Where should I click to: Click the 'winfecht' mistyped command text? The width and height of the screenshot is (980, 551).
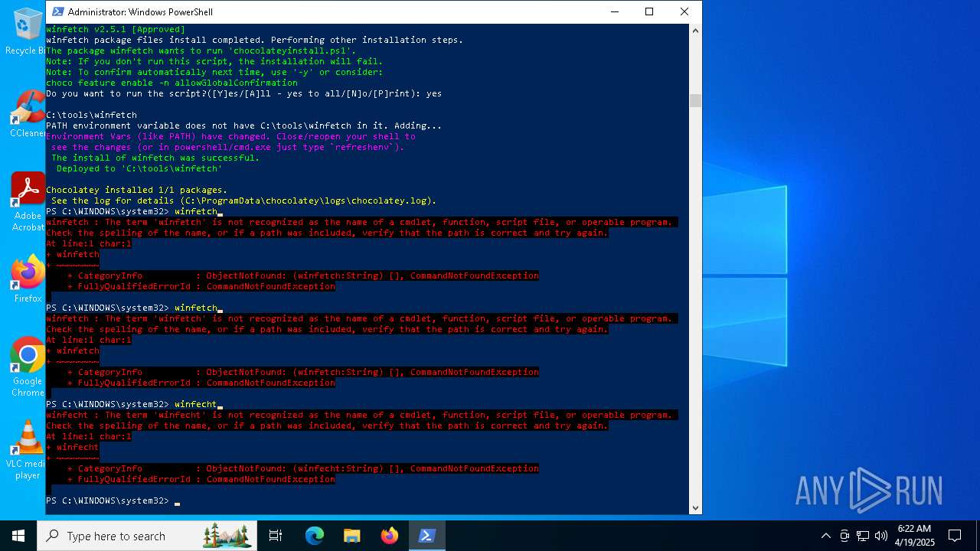click(x=196, y=404)
